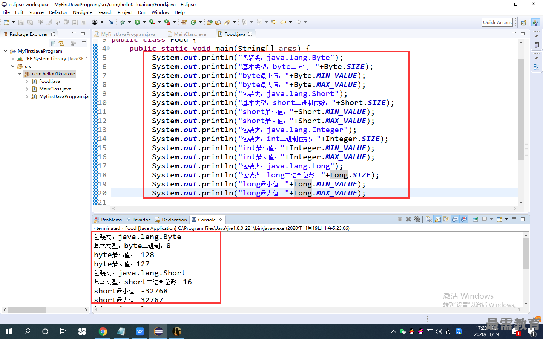Open the Java perspective icon
This screenshot has height=339, width=543.
click(535, 23)
